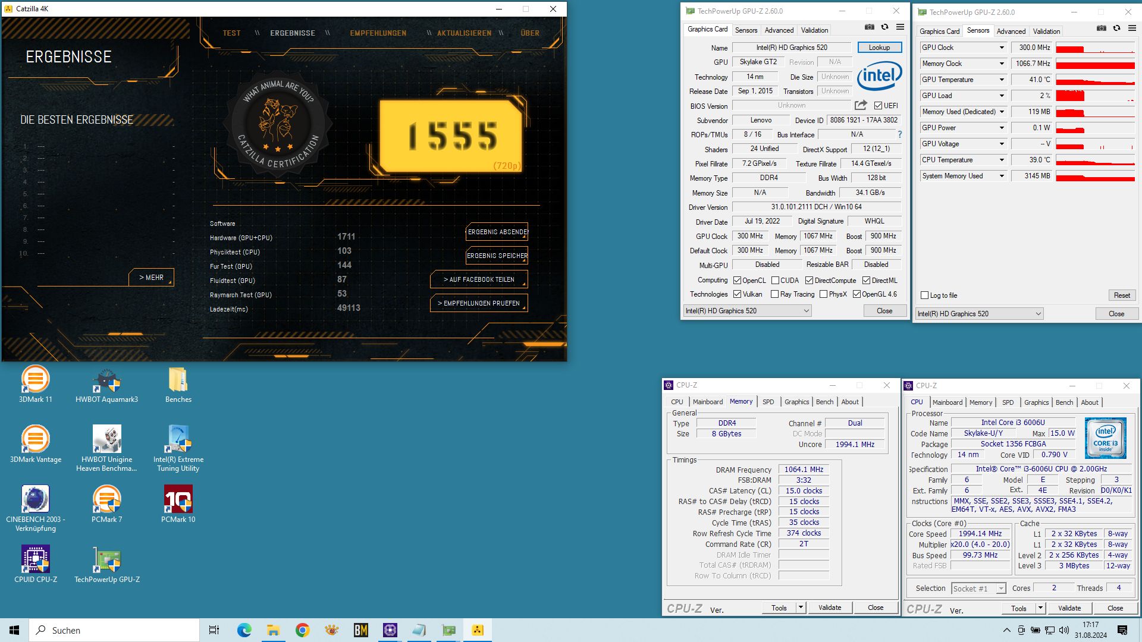The height and width of the screenshot is (642, 1142).
Task: Open Socket #1 selection dropdown in CPU-Z
Action: click(x=978, y=588)
